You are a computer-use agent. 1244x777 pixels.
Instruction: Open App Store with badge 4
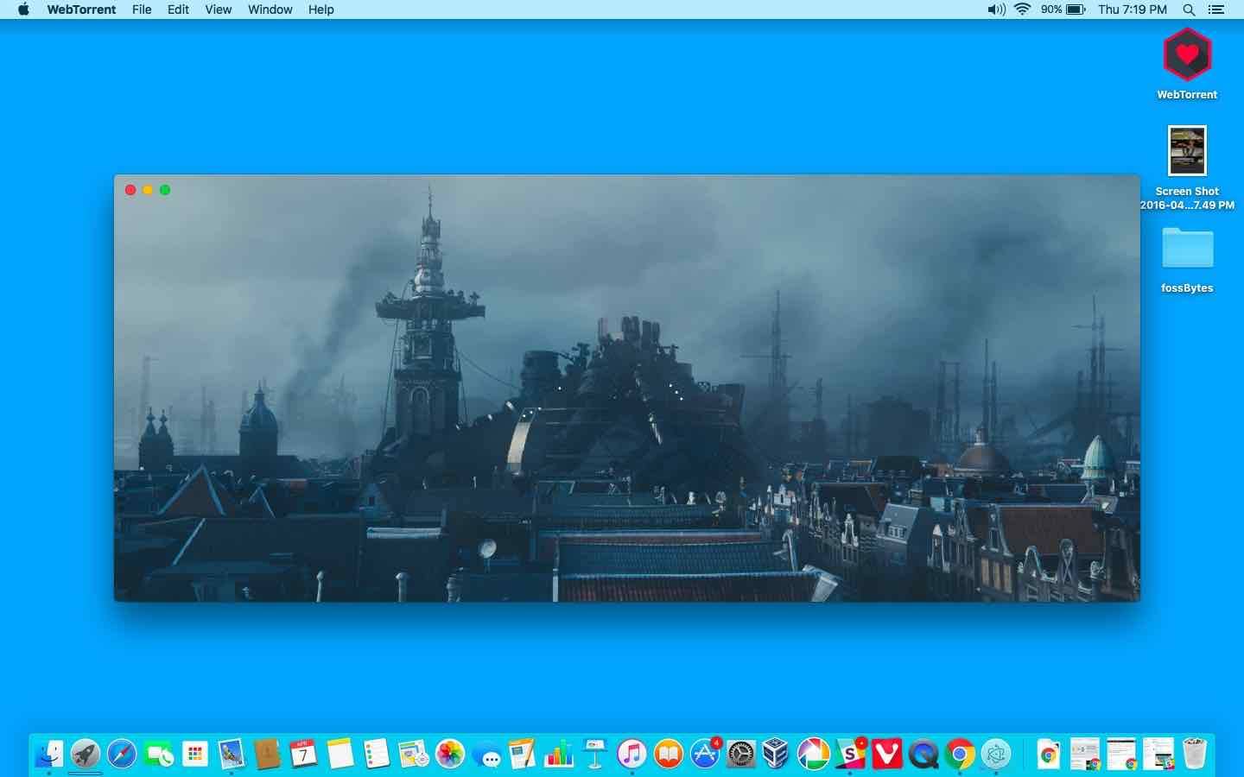(705, 754)
